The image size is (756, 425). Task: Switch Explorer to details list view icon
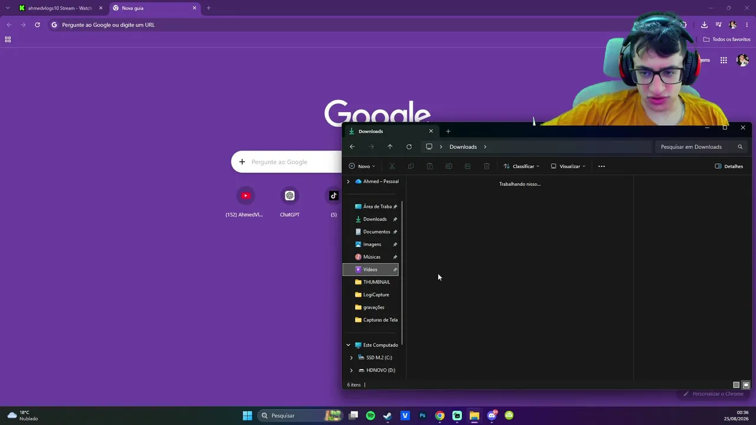coord(736,385)
